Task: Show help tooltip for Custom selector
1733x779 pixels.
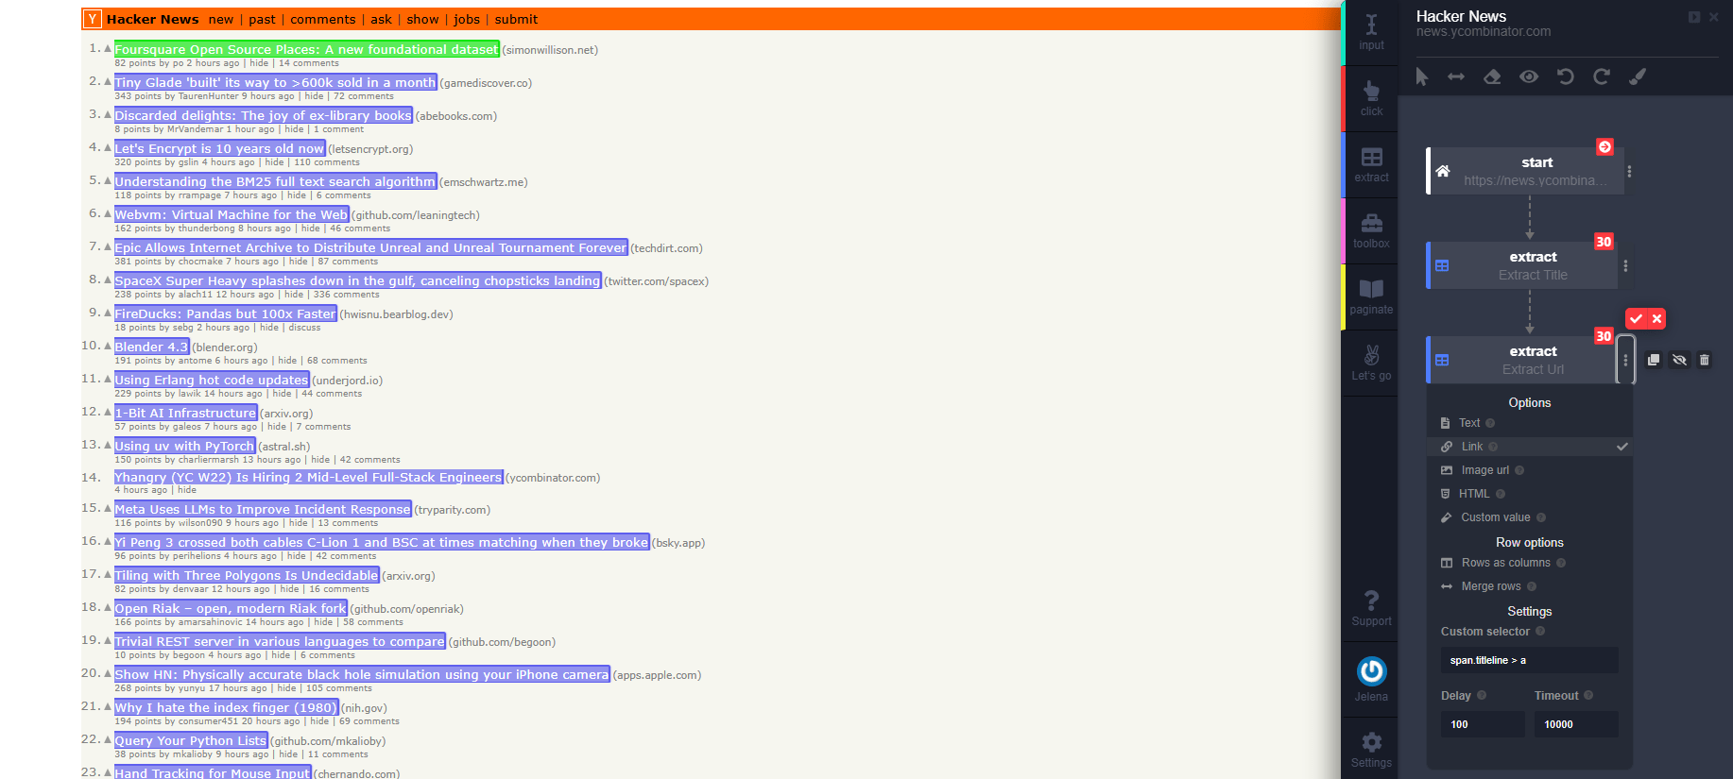Action: [1540, 631]
